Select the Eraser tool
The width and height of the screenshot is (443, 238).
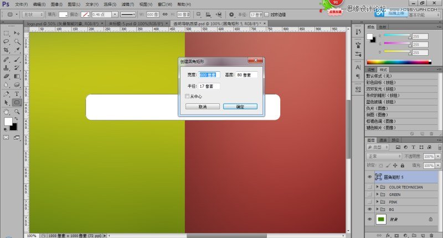(x=6, y=76)
